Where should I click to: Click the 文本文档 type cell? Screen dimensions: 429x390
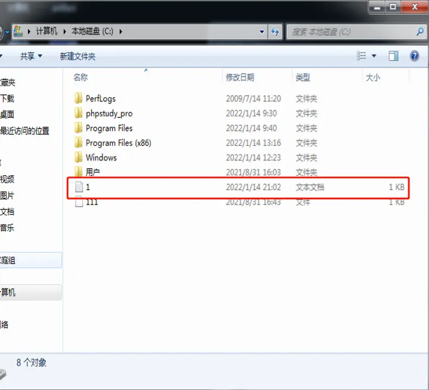[x=310, y=187]
